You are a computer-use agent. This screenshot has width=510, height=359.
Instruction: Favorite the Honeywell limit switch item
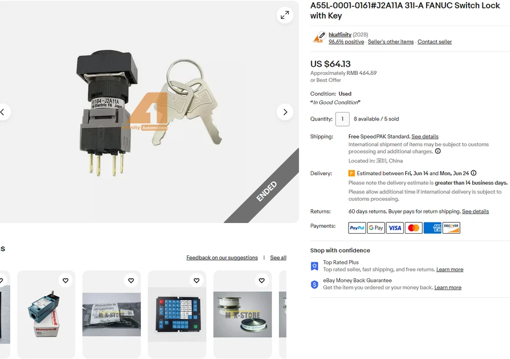[65, 280]
